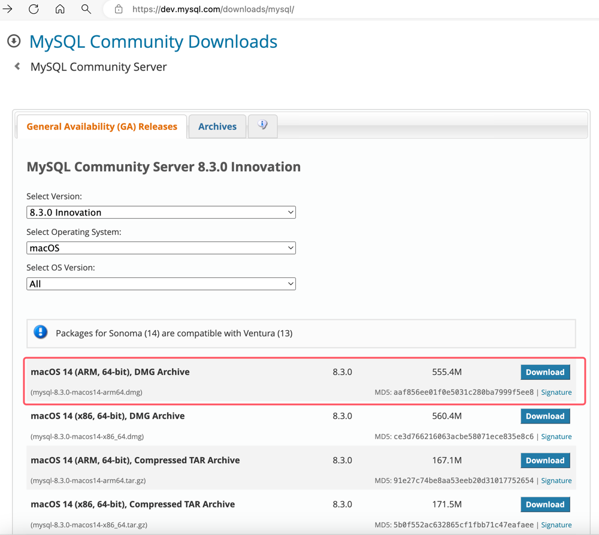Screen dimensions: 599x535
Task: Click filename (mysql-8.3.0-macos14-x86_64.tar.gz)
Action: (x=89, y=525)
